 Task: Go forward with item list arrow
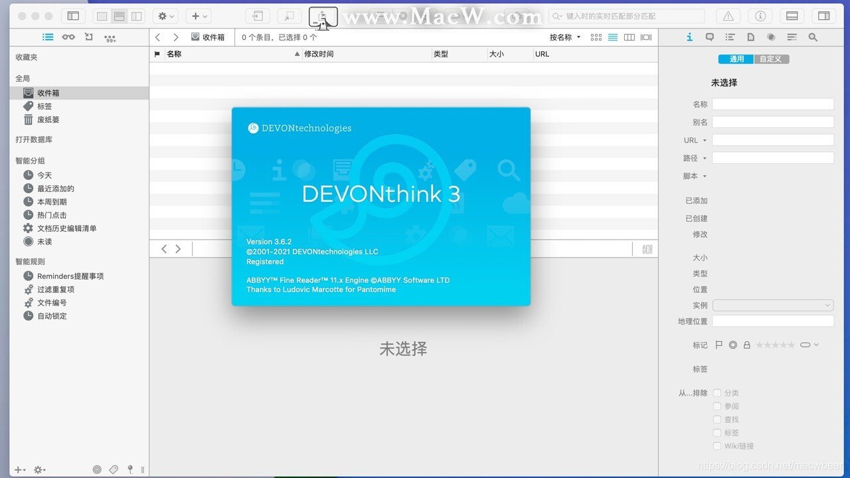click(x=175, y=37)
